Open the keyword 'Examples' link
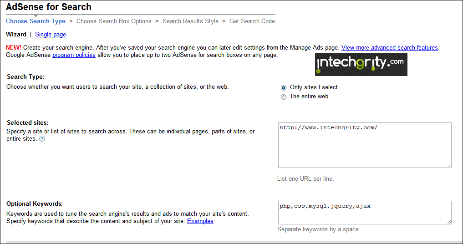Screen dimensions: 463x244 [200, 221]
